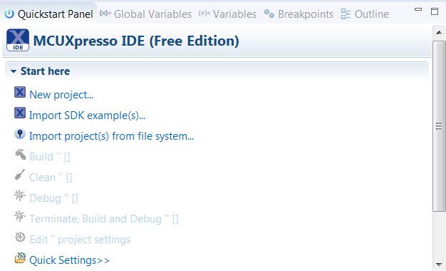Click the Build hammer icon

[x=20, y=155]
